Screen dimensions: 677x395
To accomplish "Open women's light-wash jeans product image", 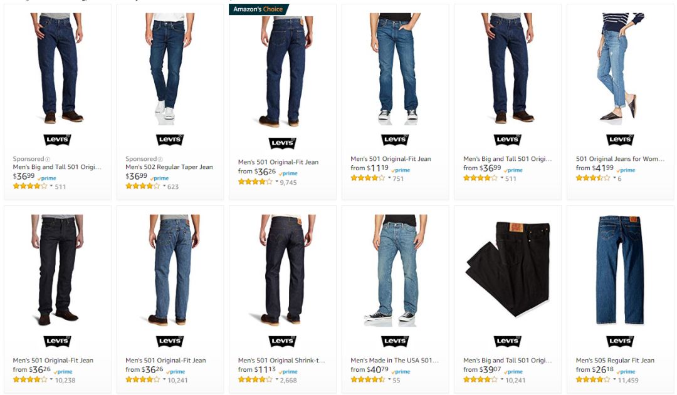I will click(620, 67).
